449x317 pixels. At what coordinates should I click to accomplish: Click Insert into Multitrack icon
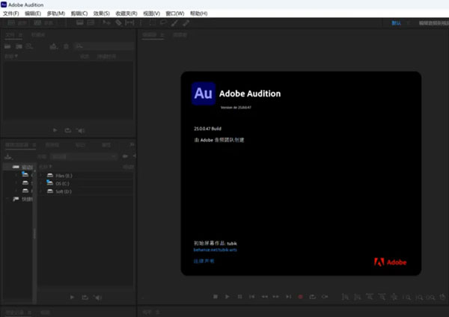[x=53, y=46]
